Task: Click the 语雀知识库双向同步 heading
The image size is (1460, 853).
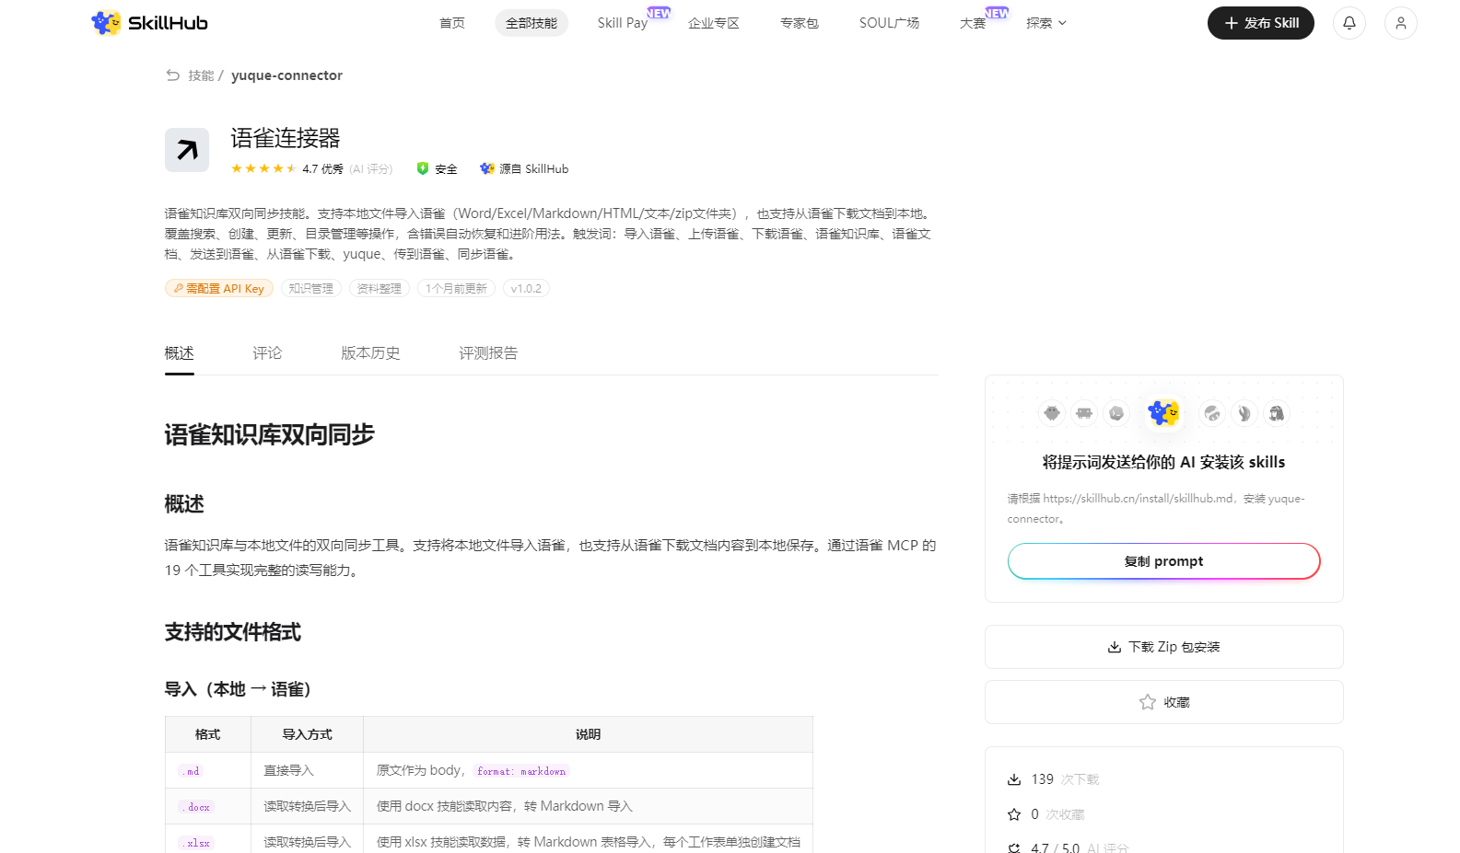Action: pos(270,434)
